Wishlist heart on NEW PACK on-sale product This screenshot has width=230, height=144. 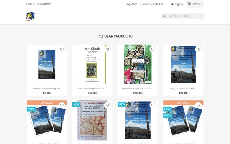point(198,105)
